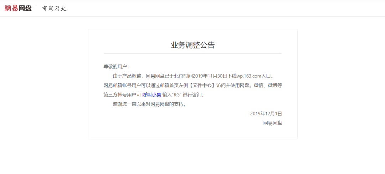Click the 【文件中心】 text in notice

coord(203,86)
